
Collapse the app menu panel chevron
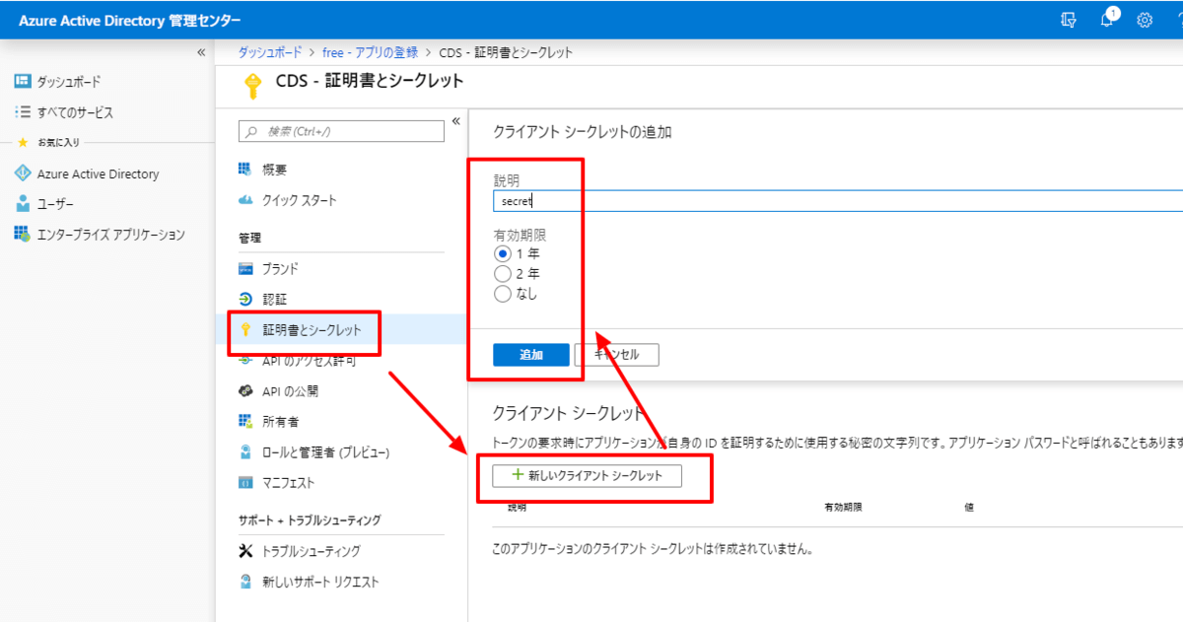(x=455, y=121)
